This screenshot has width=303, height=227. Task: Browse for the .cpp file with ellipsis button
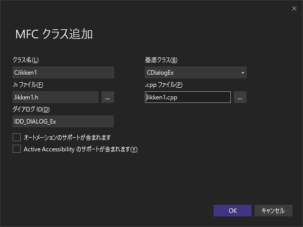(240, 97)
